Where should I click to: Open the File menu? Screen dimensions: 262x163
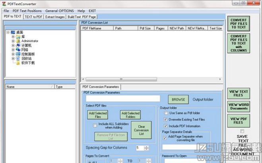(x=6, y=11)
